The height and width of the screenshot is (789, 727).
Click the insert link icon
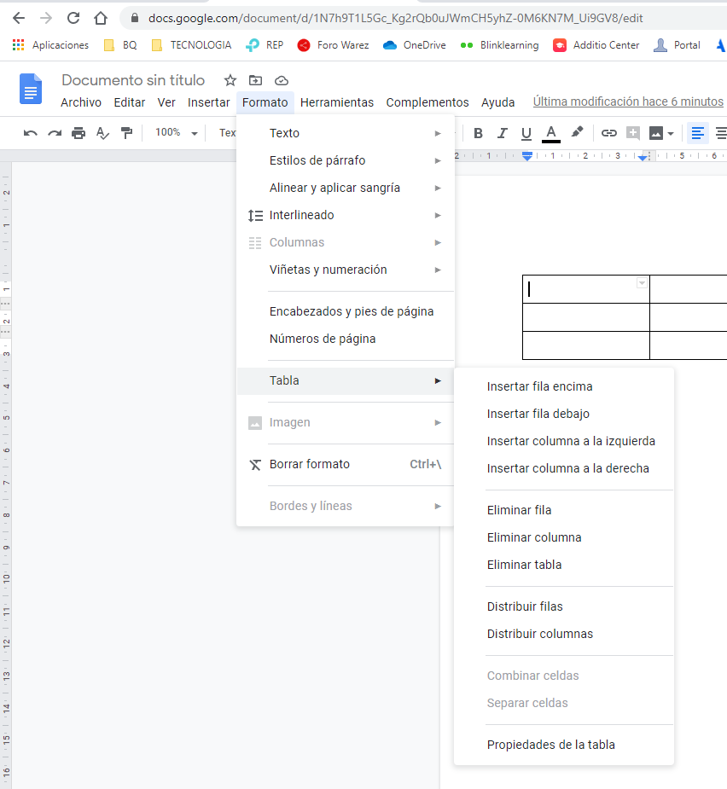[608, 133]
